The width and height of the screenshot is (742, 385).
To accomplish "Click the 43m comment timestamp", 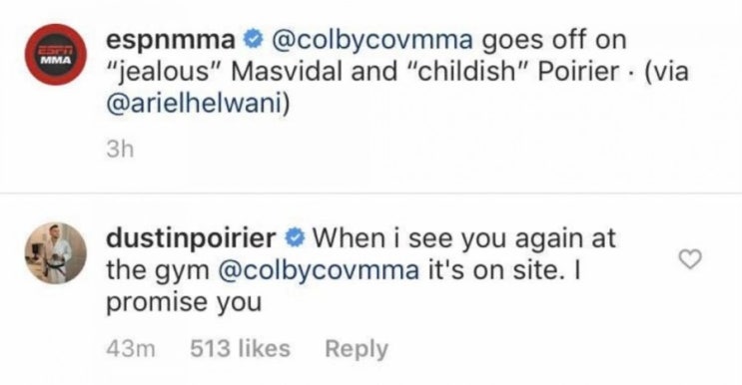I will [131, 349].
